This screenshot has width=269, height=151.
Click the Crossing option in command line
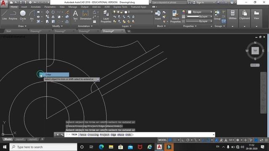tap(93, 135)
